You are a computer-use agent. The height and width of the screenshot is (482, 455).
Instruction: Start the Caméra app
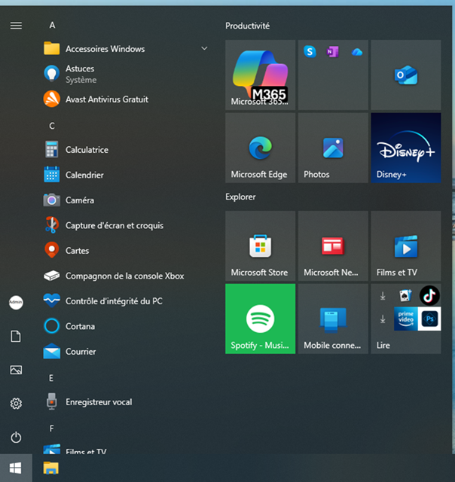[126, 200]
